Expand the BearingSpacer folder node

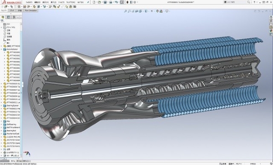coord(1,106)
